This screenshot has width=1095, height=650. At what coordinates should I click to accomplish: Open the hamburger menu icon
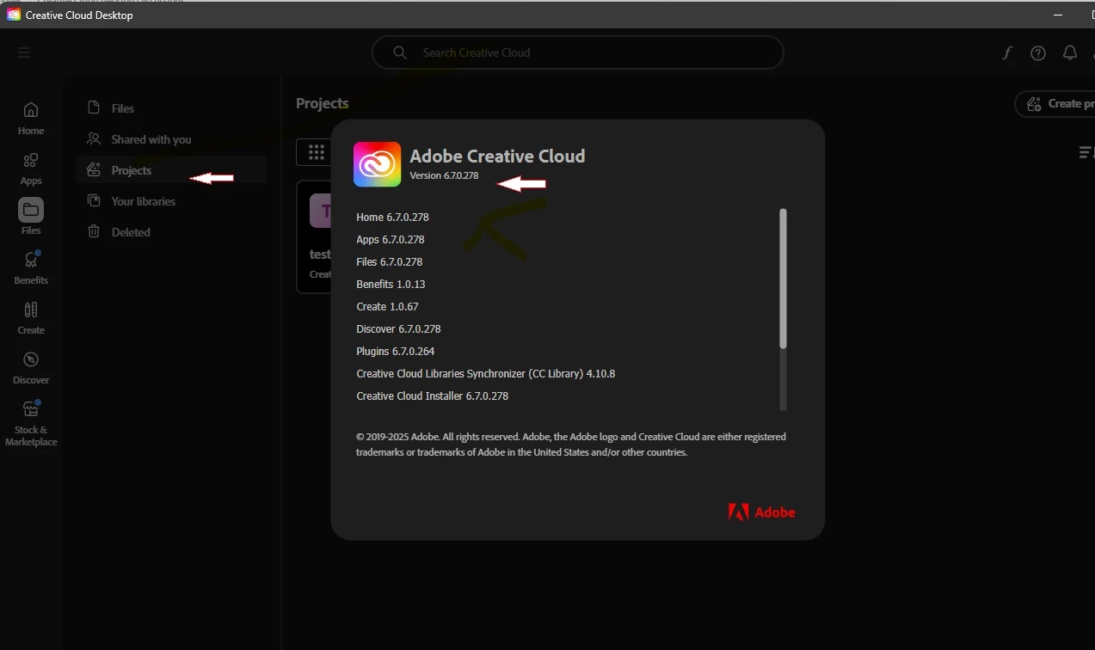pyautogui.click(x=24, y=52)
